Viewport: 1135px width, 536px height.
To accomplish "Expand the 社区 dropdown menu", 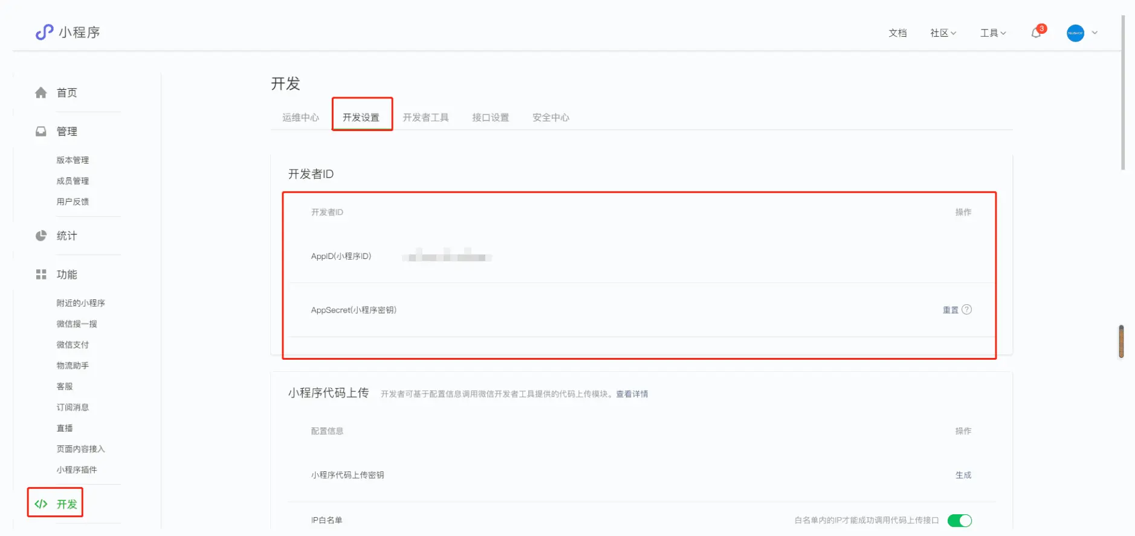I will coord(943,33).
